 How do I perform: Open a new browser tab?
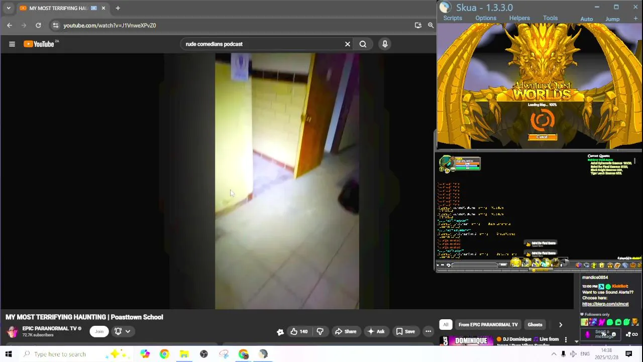118,8
